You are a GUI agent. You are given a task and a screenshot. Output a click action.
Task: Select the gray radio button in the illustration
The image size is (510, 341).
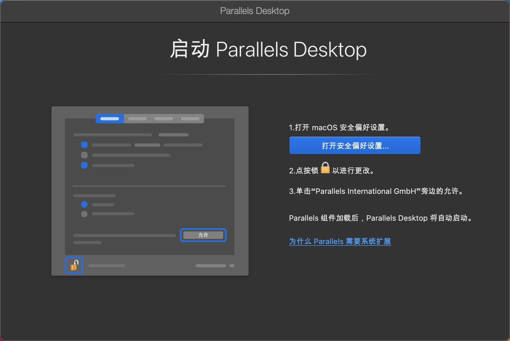point(84,214)
